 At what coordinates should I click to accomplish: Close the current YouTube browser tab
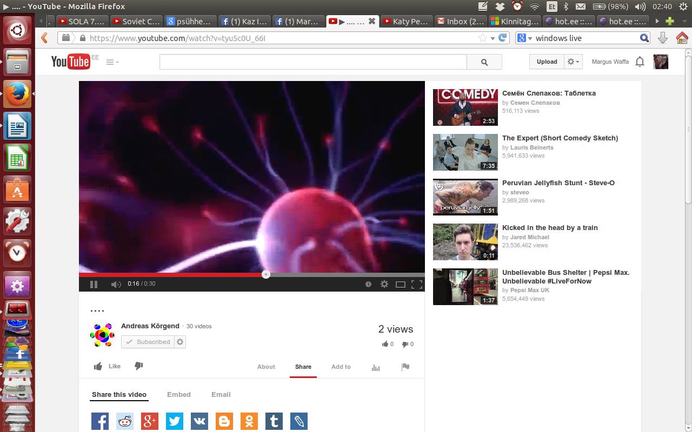pyautogui.click(x=372, y=21)
